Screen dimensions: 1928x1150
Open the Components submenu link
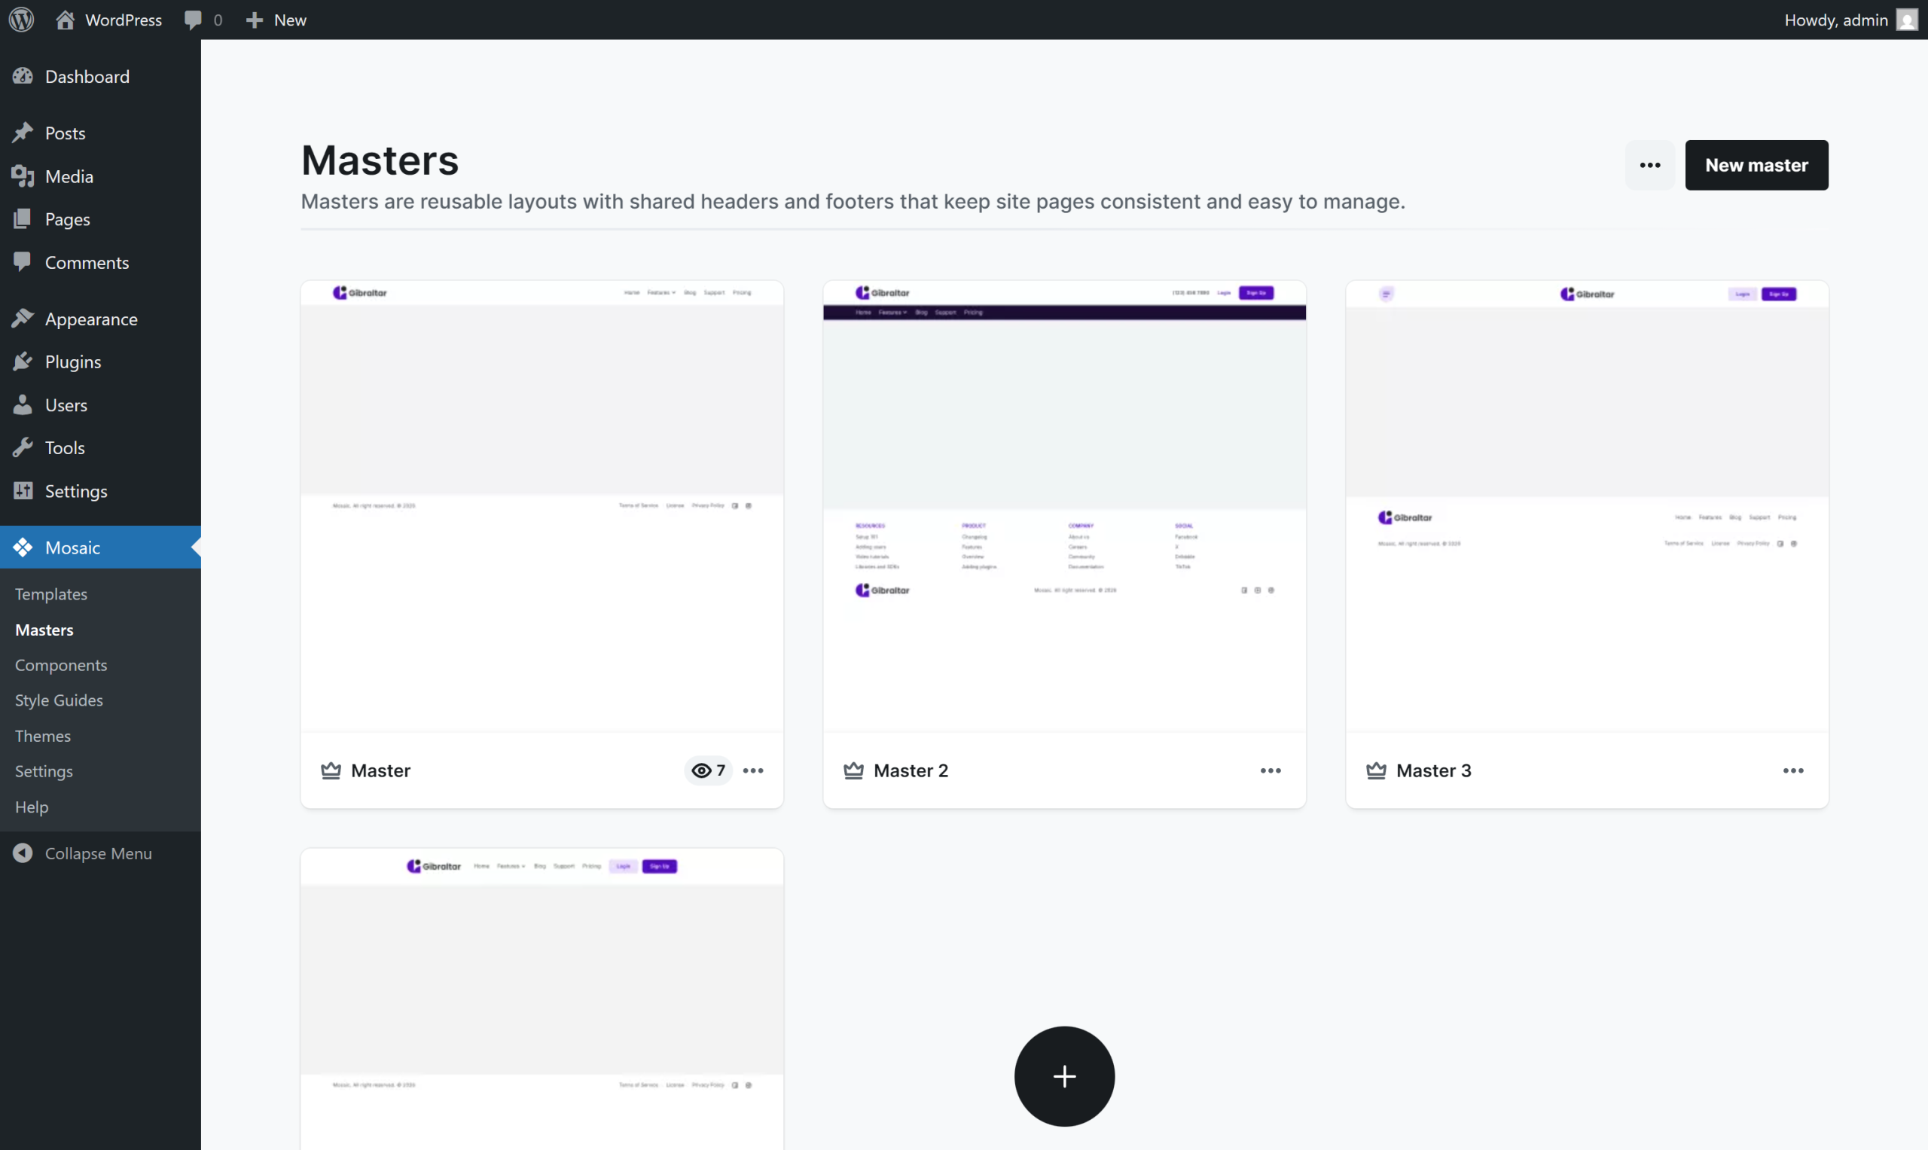(x=61, y=664)
